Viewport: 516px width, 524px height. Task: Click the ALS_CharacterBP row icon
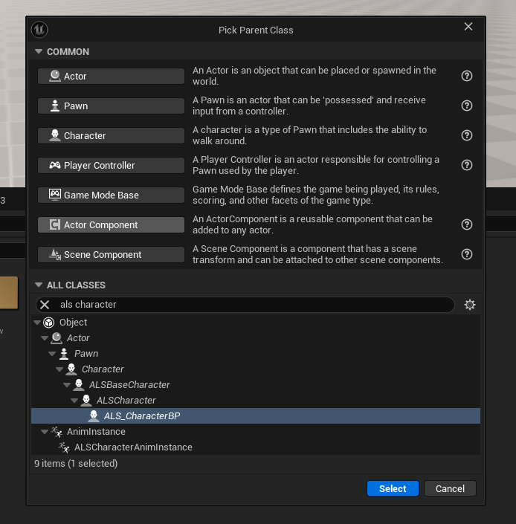click(x=94, y=415)
